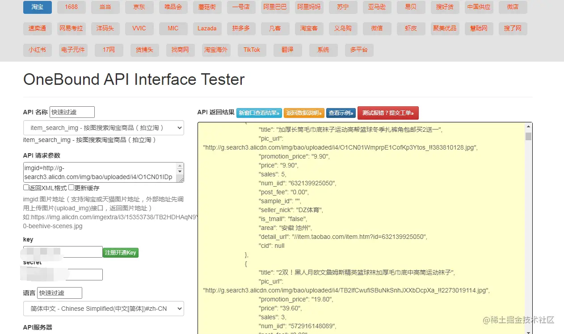Select the 搜好货 platform button
Screen dimensions: 564x334
pyautogui.click(x=445, y=7)
